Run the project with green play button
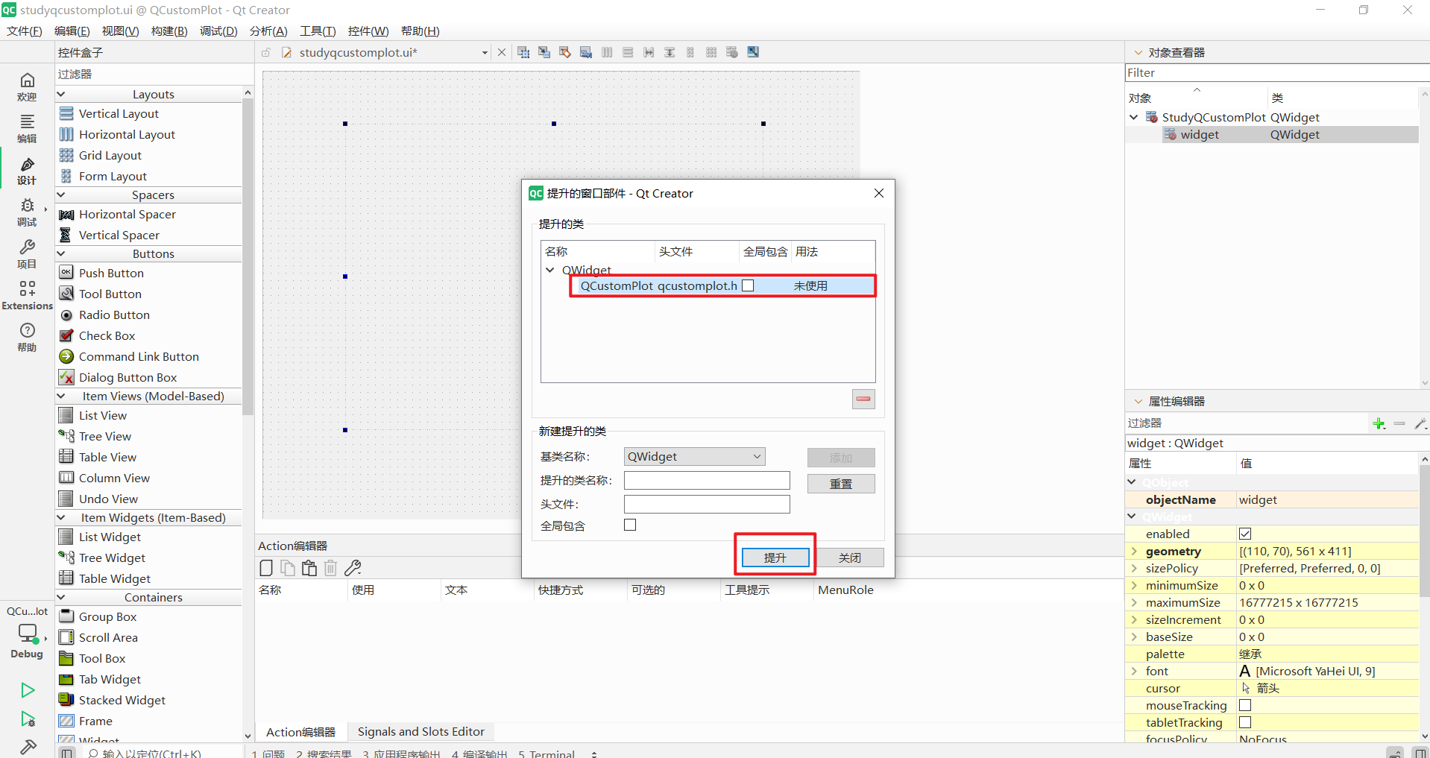The image size is (1430, 758). coord(28,690)
